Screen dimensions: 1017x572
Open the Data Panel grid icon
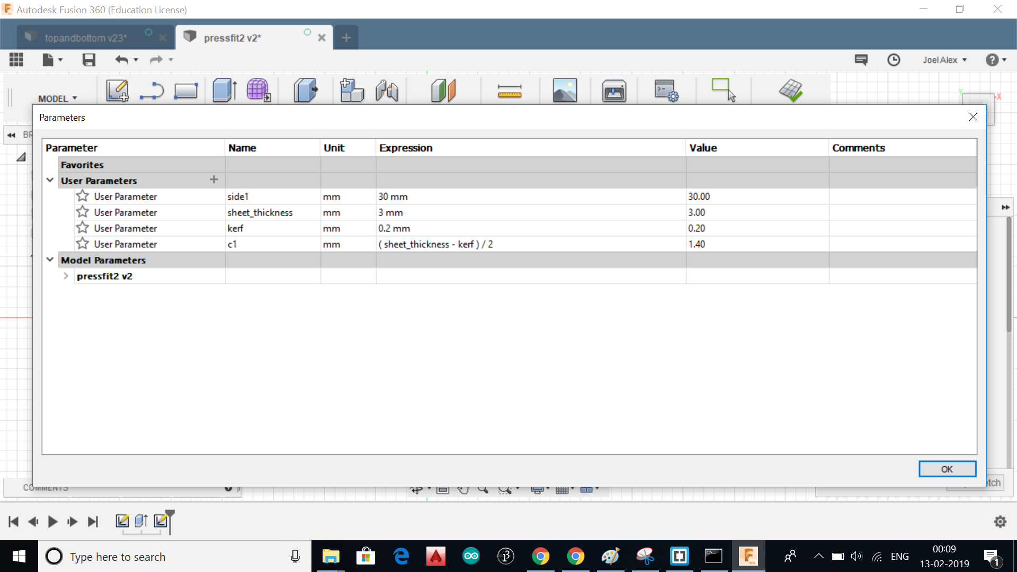[x=16, y=60]
